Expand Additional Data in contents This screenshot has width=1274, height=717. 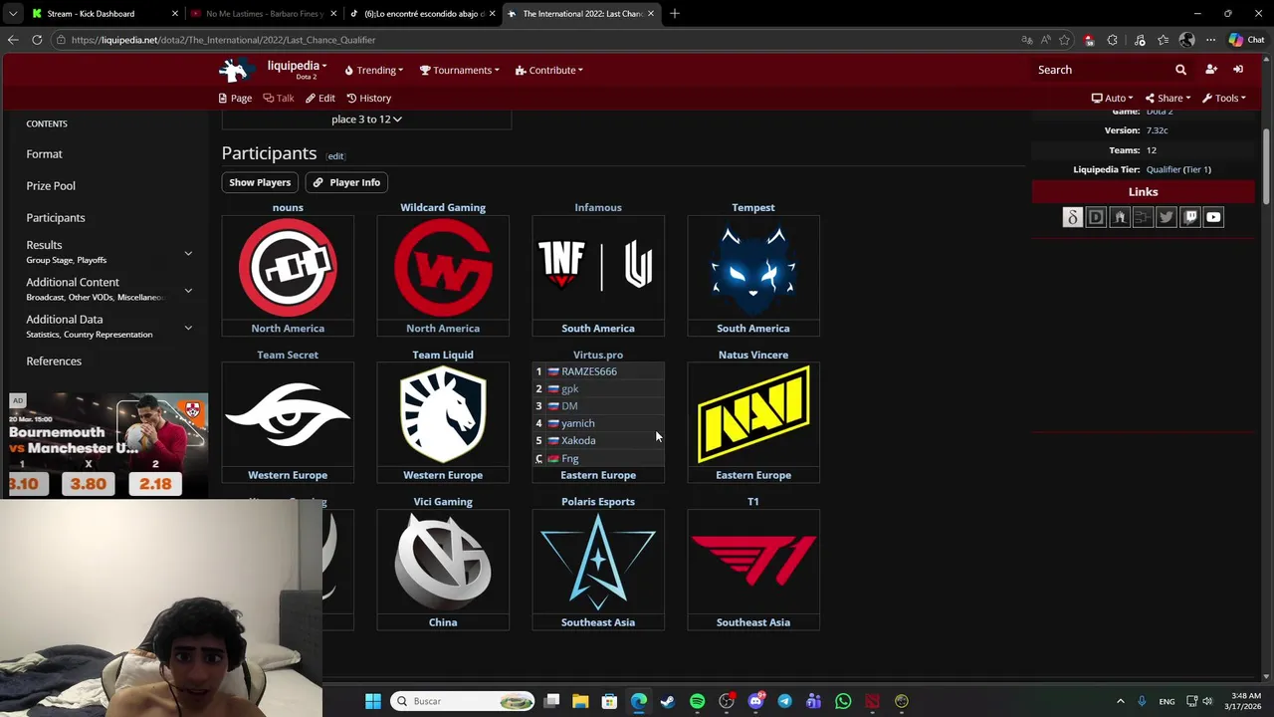tap(188, 327)
